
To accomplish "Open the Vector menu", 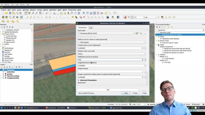I will tap(39, 10).
